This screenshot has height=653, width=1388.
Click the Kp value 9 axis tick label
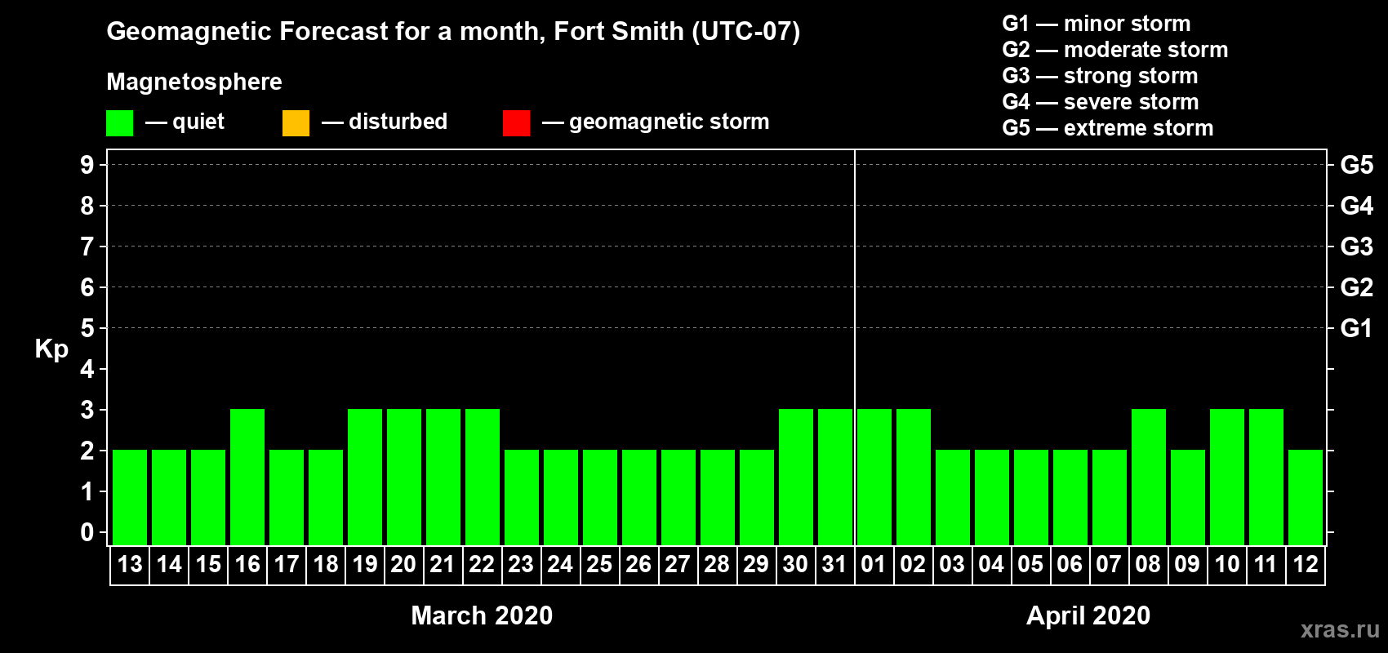point(87,165)
